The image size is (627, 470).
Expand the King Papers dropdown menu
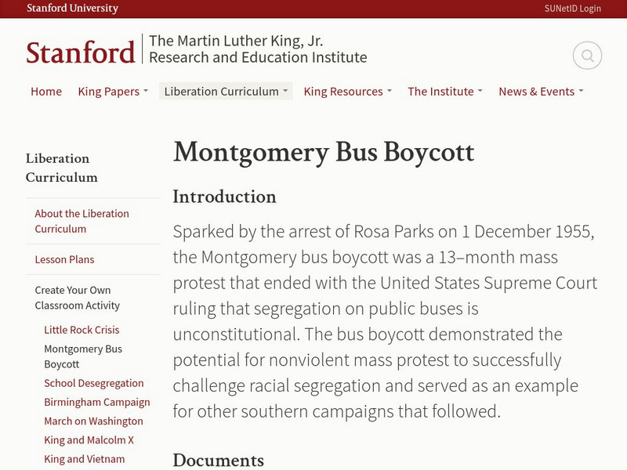point(113,92)
